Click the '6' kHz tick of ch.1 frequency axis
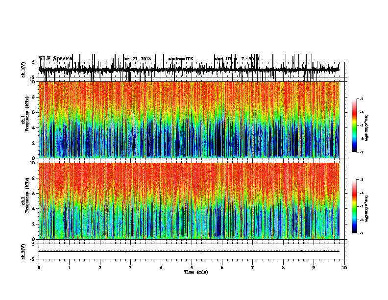388x300 pixels. tap(34, 112)
